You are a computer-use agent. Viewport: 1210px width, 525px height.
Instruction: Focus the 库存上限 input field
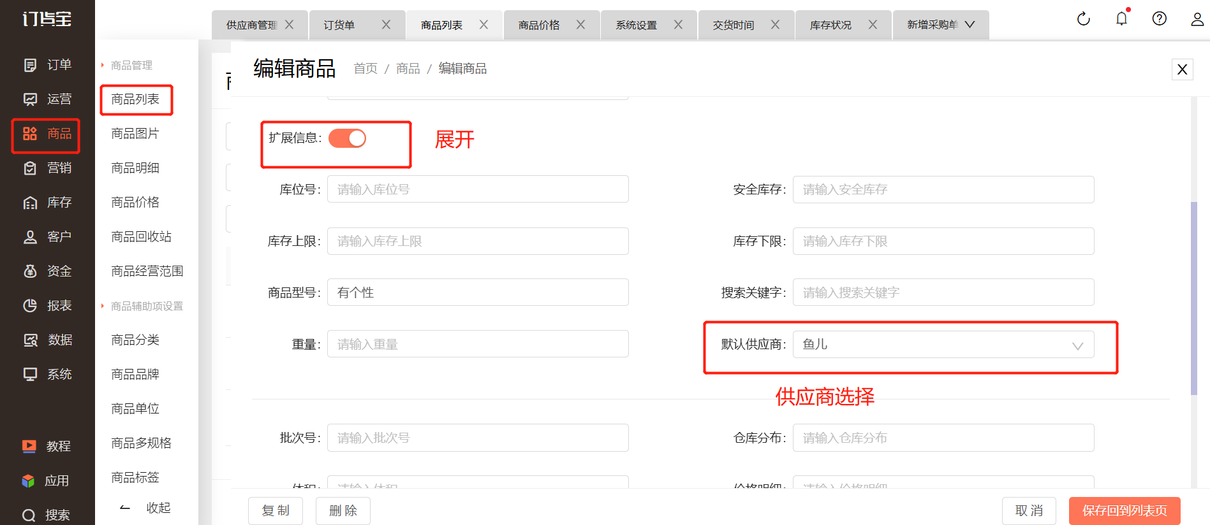[478, 241]
